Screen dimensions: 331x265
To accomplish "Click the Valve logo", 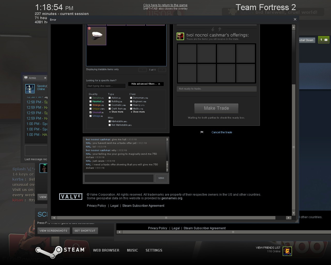I will click(71, 197).
